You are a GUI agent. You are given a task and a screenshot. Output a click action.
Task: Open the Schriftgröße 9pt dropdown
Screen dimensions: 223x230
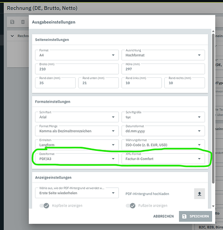[163, 117]
